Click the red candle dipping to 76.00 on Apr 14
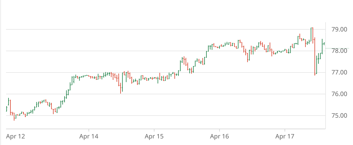This screenshot has width=353, height=145. (121, 88)
